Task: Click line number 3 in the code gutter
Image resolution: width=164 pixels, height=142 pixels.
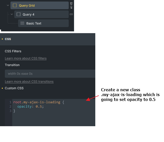Action: 10,111
